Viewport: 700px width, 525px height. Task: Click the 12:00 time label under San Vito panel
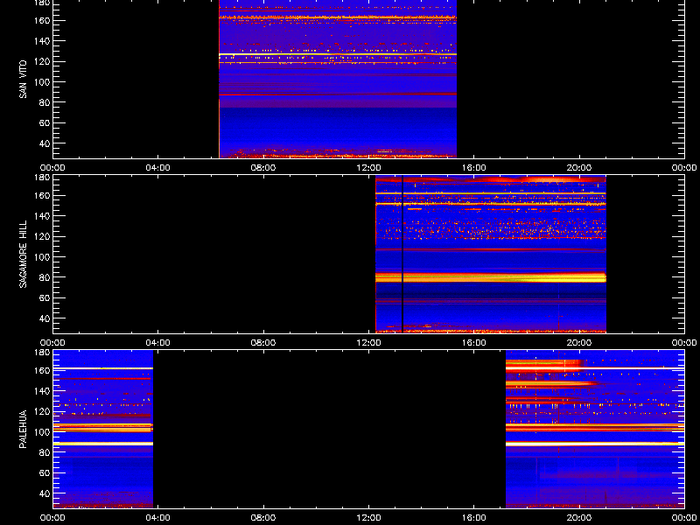[368, 168]
